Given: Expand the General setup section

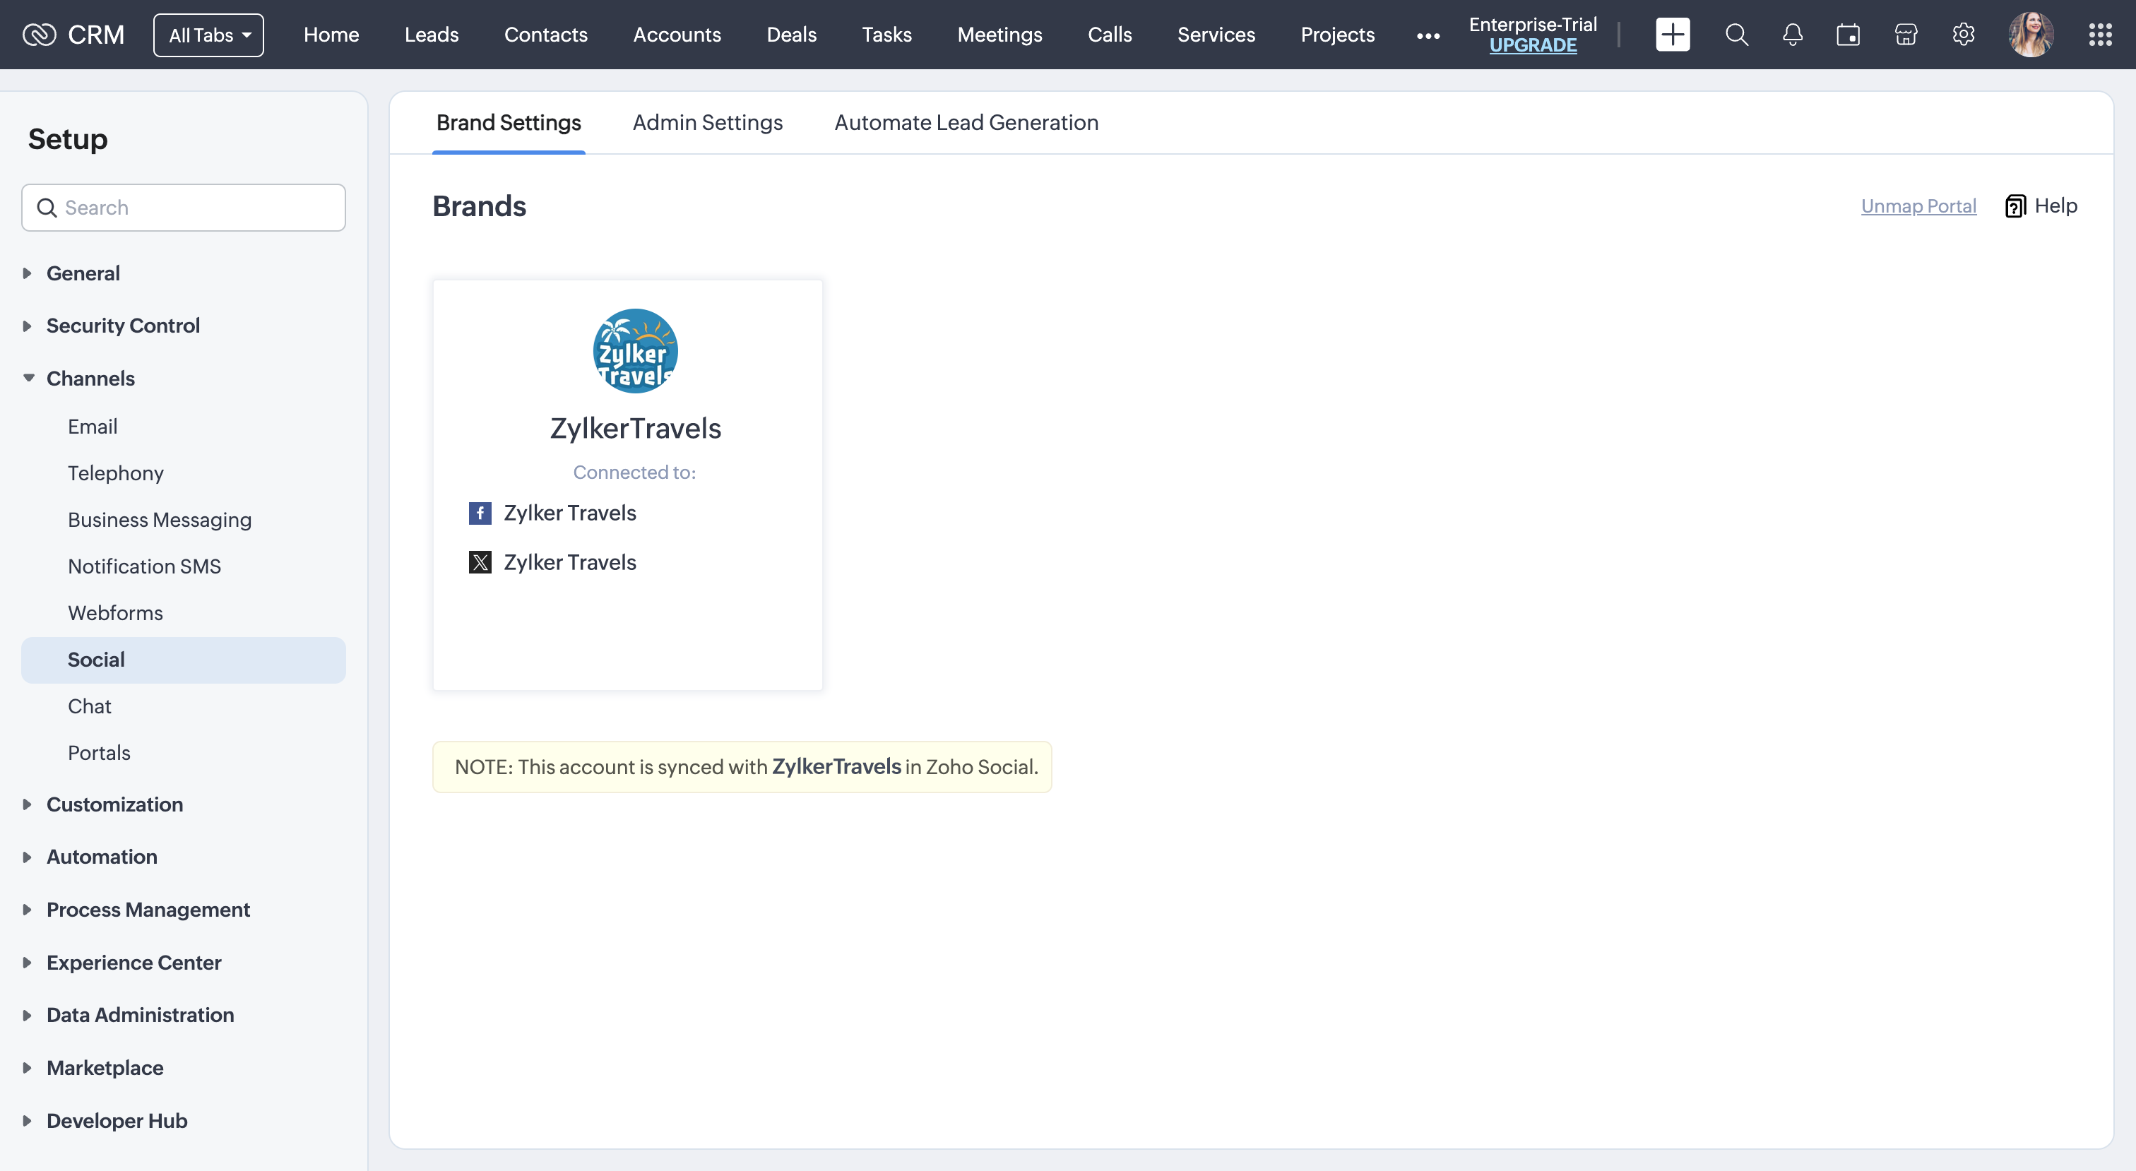Looking at the screenshot, I should [x=83, y=273].
